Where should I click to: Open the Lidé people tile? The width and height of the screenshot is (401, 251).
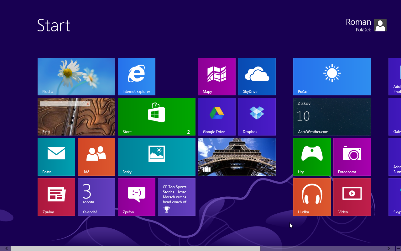96,157
